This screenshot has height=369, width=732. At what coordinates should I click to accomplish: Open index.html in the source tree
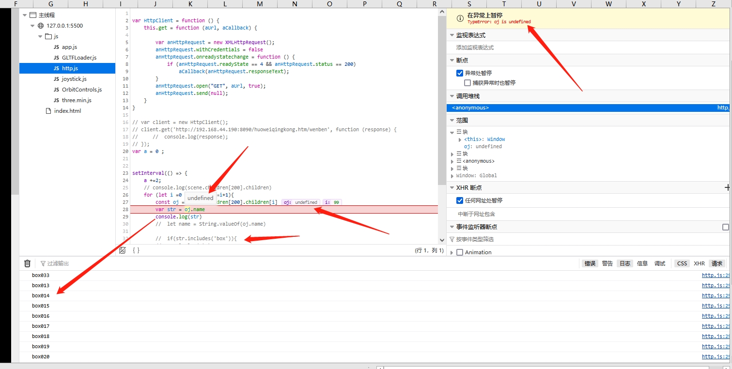pyautogui.click(x=67, y=111)
